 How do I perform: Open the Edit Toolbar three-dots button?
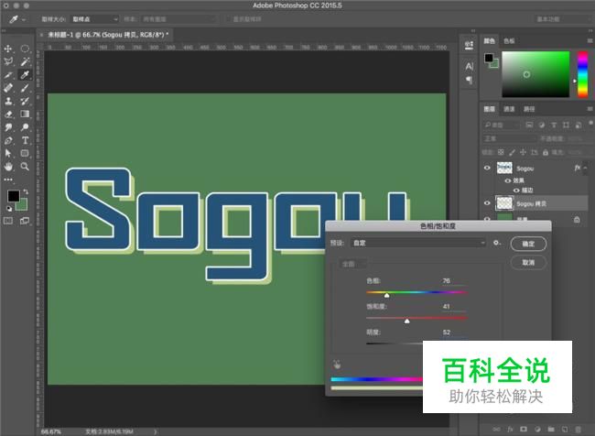[x=8, y=180]
